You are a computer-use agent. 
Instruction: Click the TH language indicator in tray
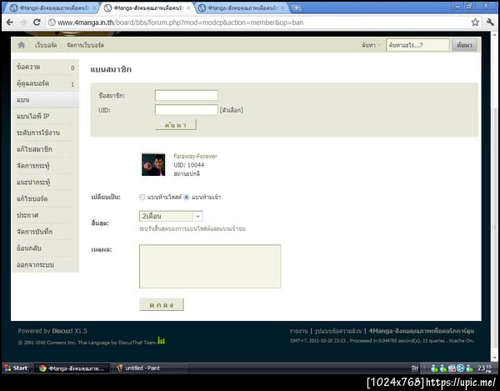pyautogui.click(x=414, y=368)
